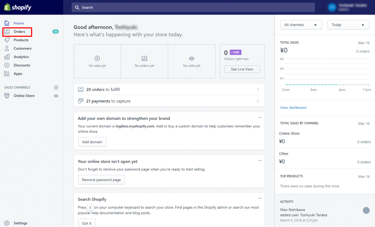This screenshot has height=227, width=375.
Task: Click the No visits yet tile
Action: [x=192, y=61]
